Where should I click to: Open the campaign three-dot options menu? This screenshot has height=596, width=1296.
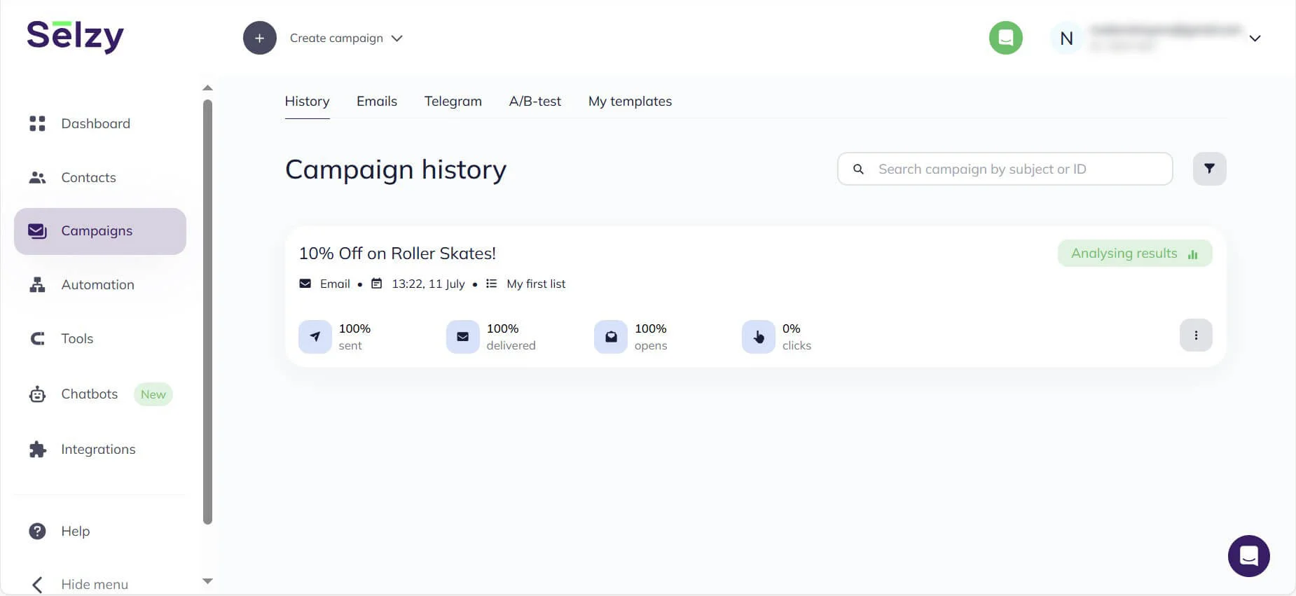[1196, 335]
